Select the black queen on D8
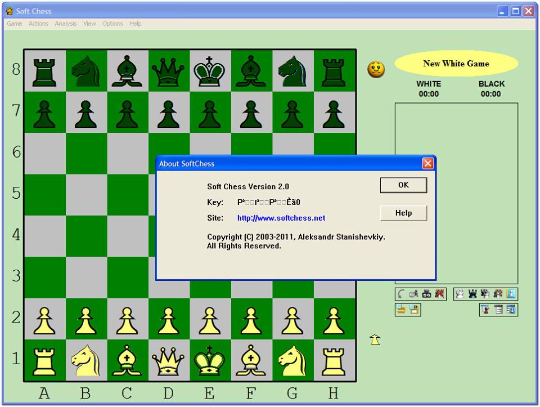Image resolution: width=540 pixels, height=407 pixels. pos(168,71)
